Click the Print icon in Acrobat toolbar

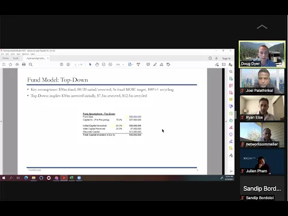pos(24,64)
